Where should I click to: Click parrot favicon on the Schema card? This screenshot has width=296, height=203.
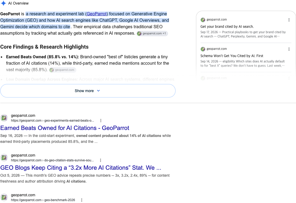click(x=203, y=49)
